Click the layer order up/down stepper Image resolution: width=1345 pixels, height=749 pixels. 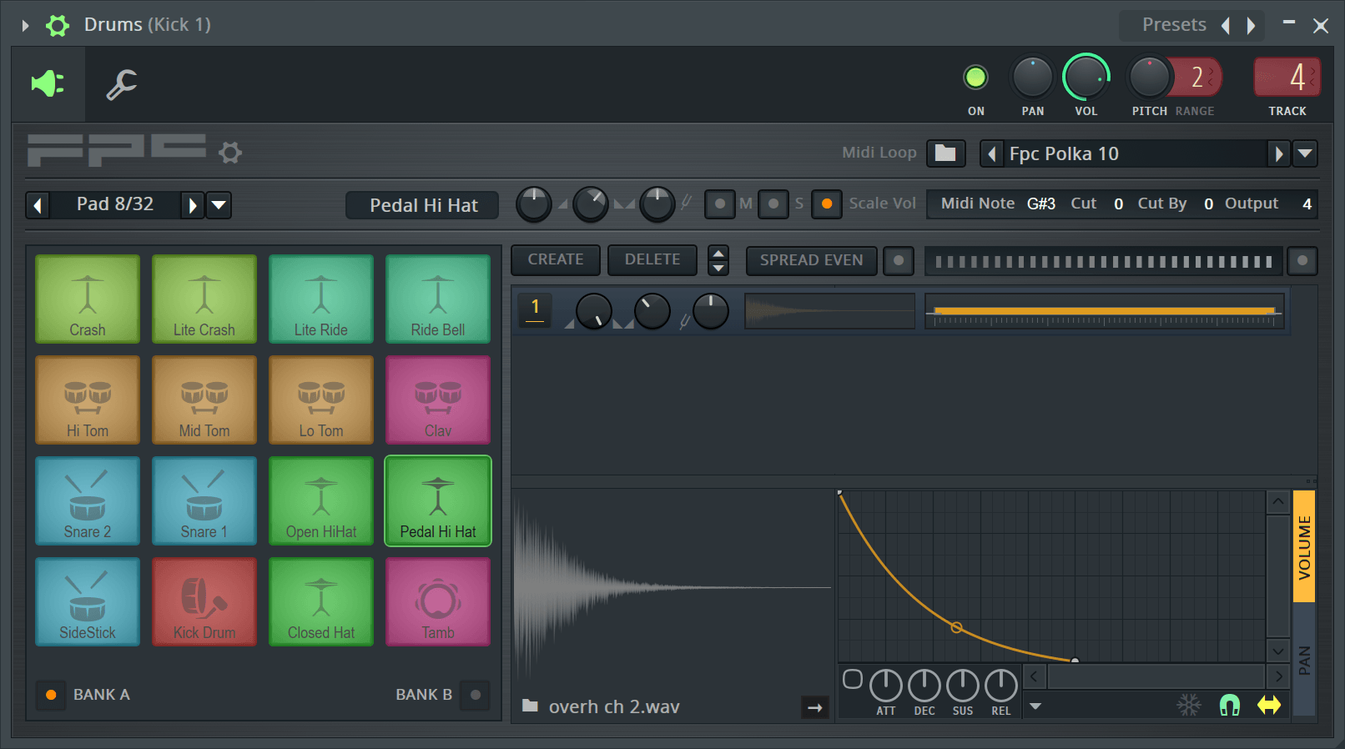click(718, 260)
